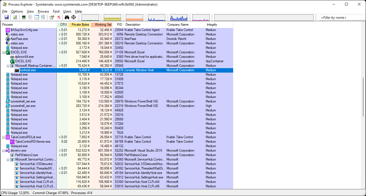The height and width of the screenshot is (196, 366).
Task: Click CPU Usage: 12.00% in status bar
Action: 15,193
